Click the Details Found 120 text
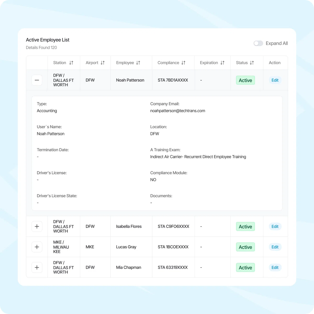This screenshot has width=314, height=314. 41,48
